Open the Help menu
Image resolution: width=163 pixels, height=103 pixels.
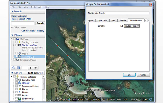[x=47, y=7]
